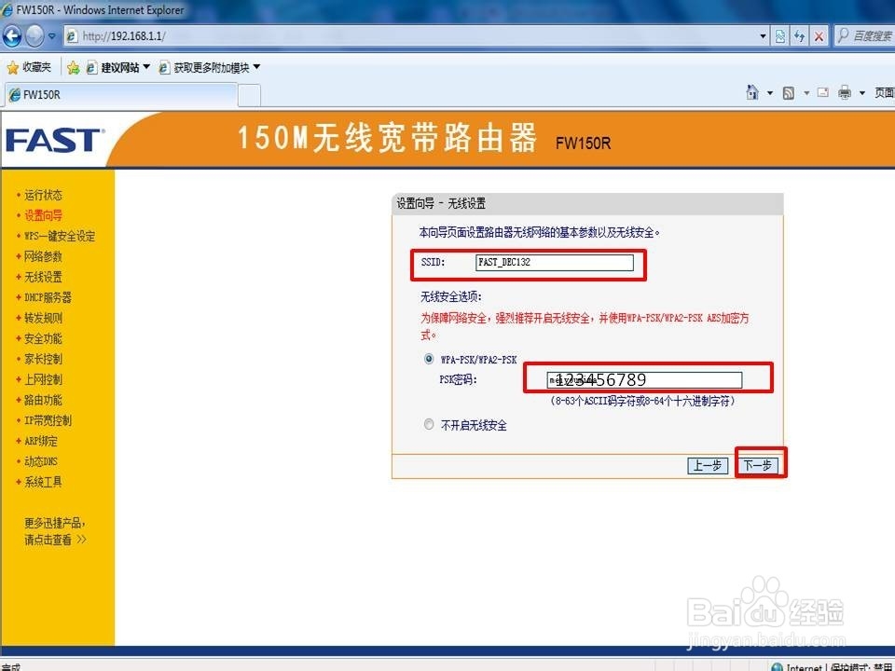Click the FAST logo

tap(54, 141)
